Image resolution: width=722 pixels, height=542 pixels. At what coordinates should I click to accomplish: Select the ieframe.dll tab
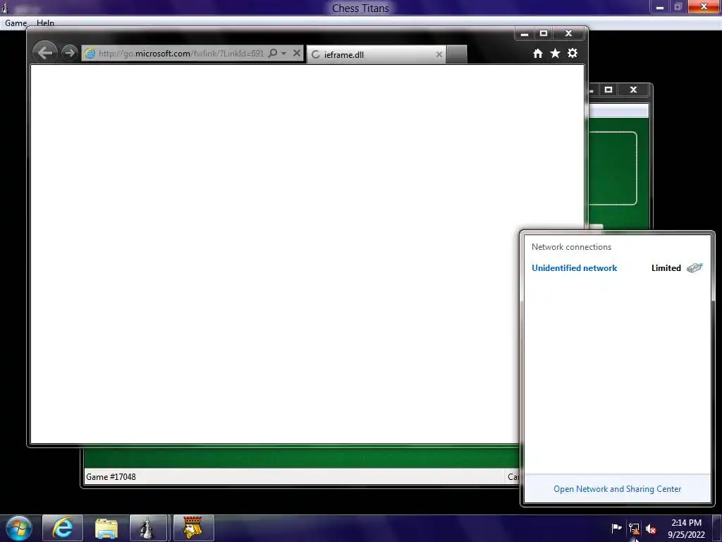(x=377, y=54)
